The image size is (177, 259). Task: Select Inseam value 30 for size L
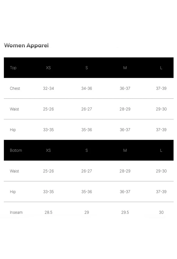pos(161,212)
